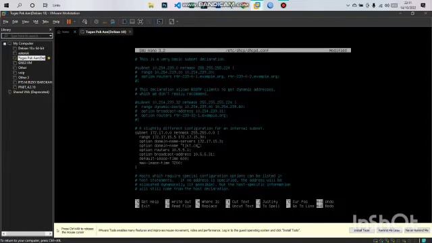Click the stretch guest display icon

(x=171, y=22)
